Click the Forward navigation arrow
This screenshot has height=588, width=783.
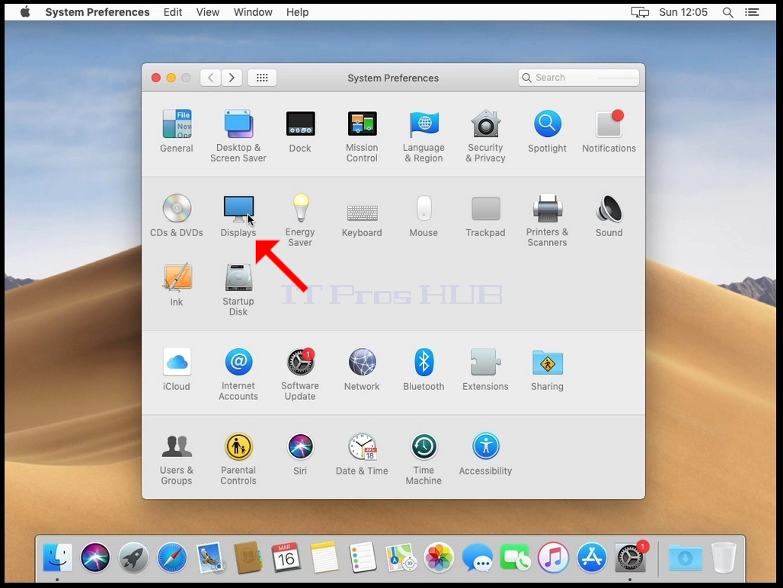point(232,78)
